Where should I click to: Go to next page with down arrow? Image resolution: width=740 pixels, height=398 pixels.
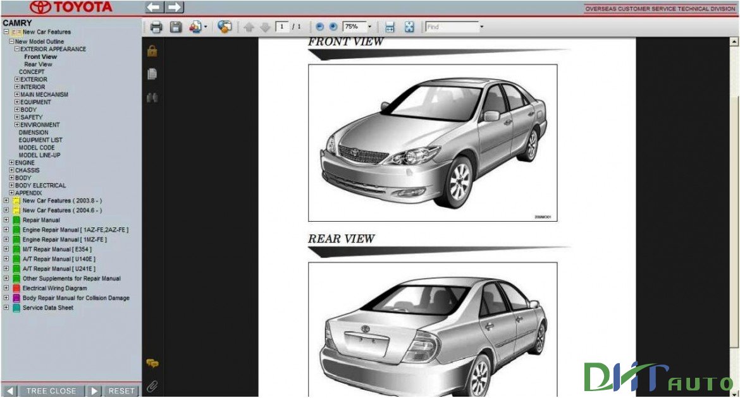(265, 27)
